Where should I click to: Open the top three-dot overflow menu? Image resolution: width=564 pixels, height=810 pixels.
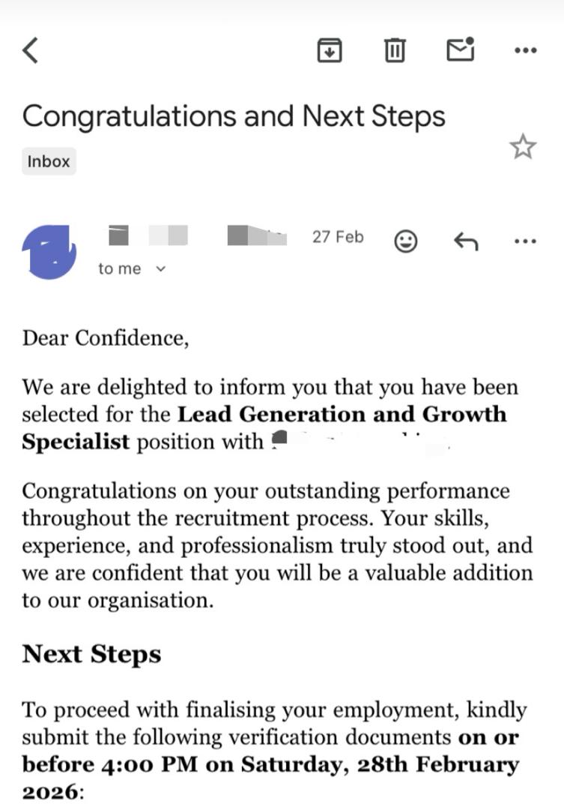point(526,50)
